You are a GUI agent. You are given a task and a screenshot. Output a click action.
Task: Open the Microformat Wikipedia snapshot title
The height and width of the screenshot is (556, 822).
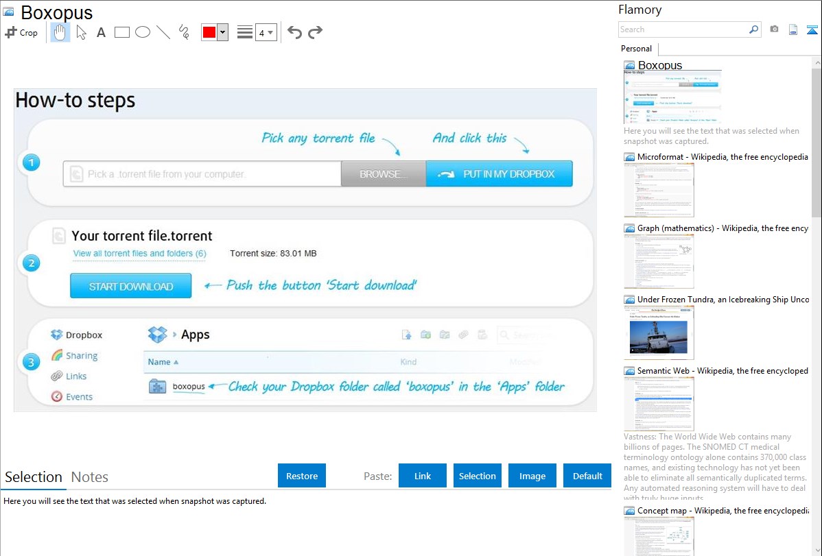(x=723, y=157)
